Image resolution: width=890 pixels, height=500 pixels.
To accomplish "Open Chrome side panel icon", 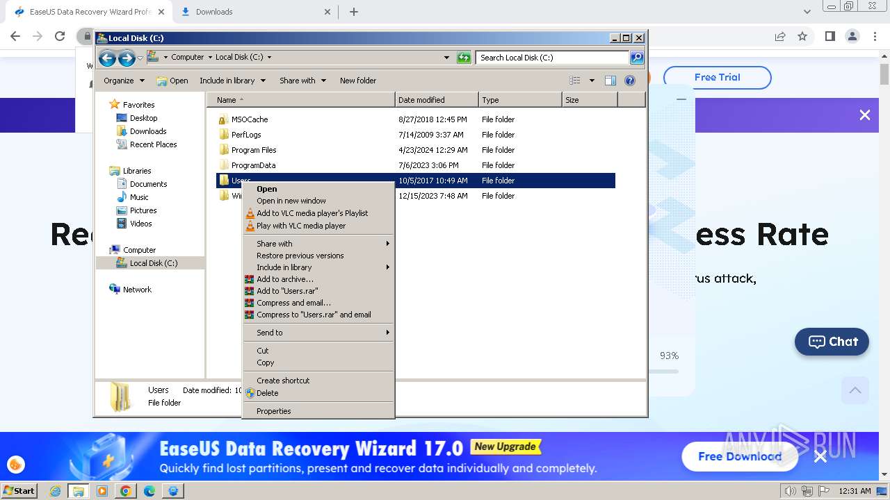I will coord(830,36).
